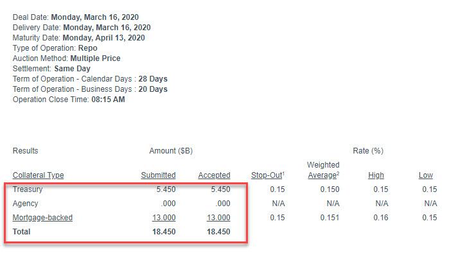465x262 pixels.
Task: Select the Operation Close Time value
Action: (108, 100)
